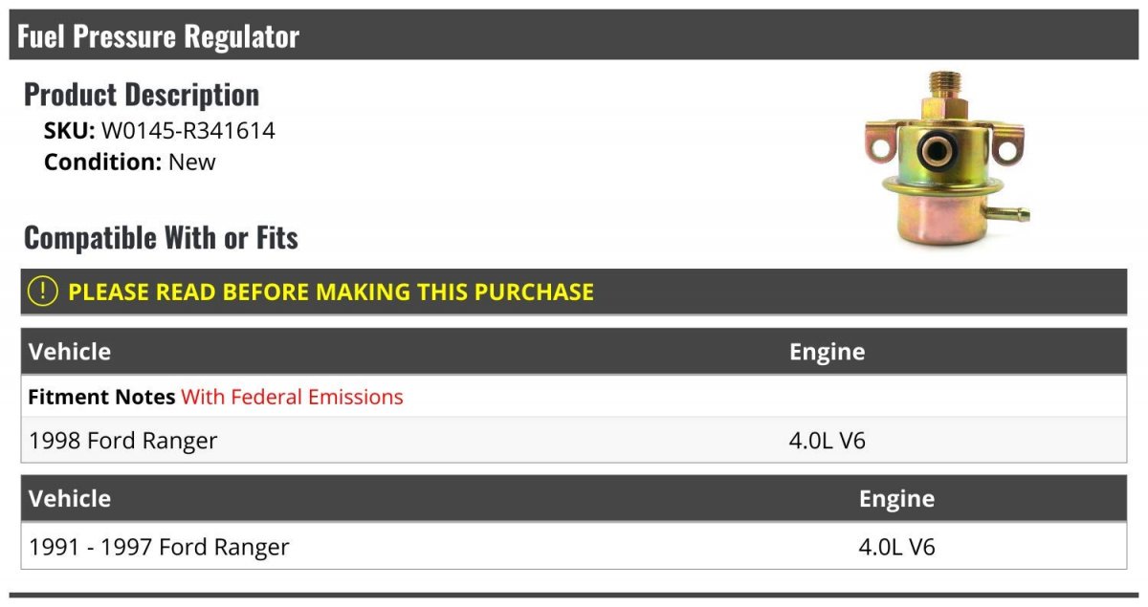1148x607 pixels.
Task: Open the PLEASE READ BEFORE MAKING THIS PURCHASE banner
Action: [574, 292]
